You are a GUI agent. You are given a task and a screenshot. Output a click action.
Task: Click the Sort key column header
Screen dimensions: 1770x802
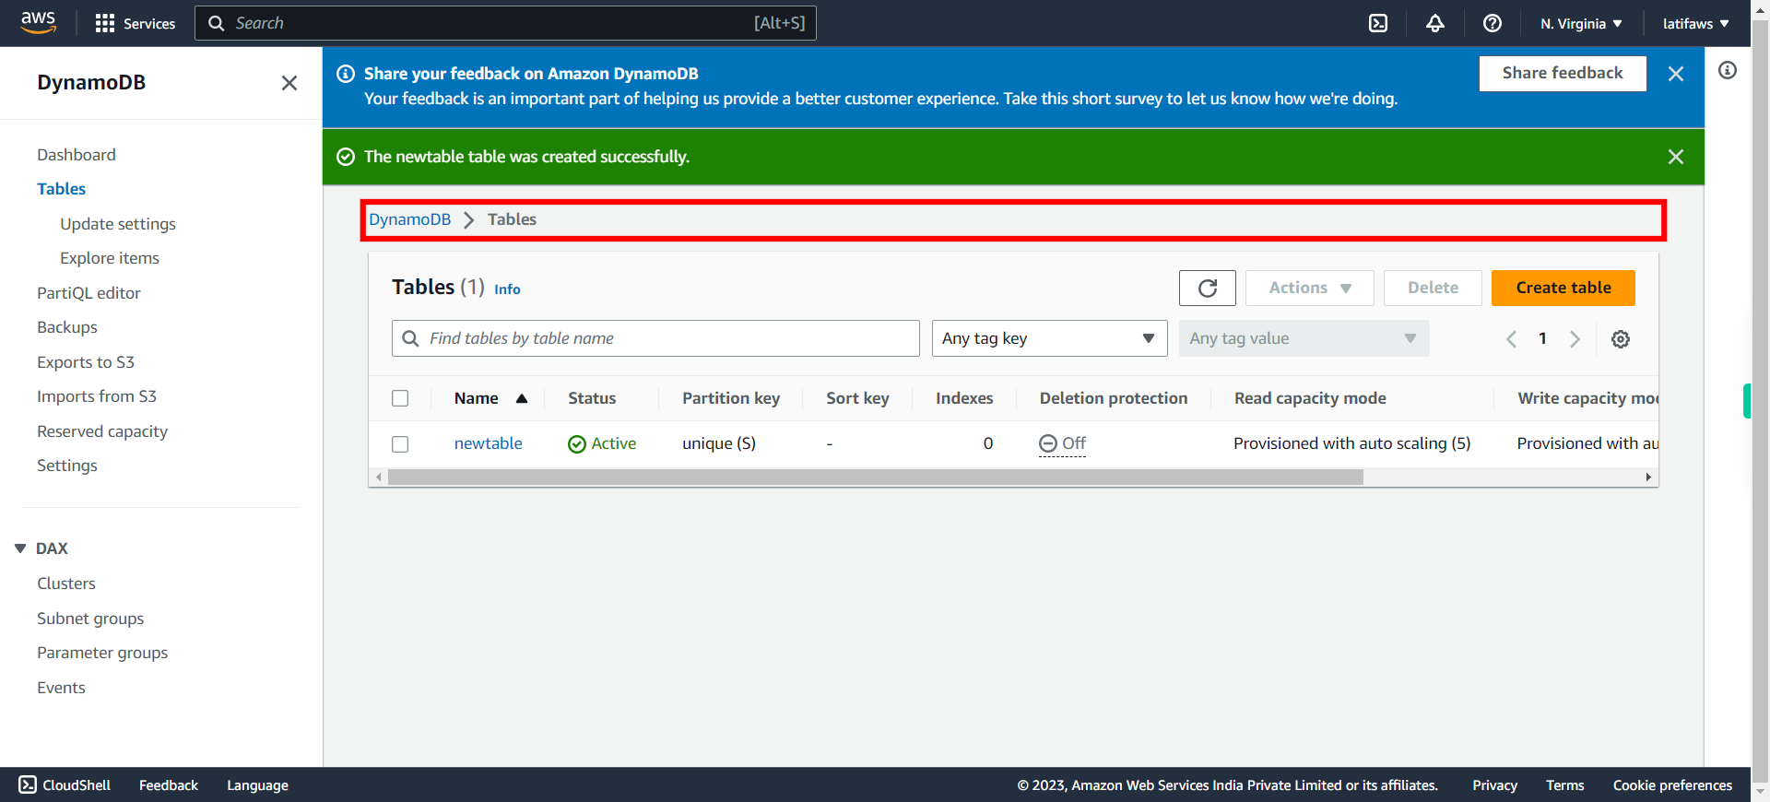(x=857, y=398)
